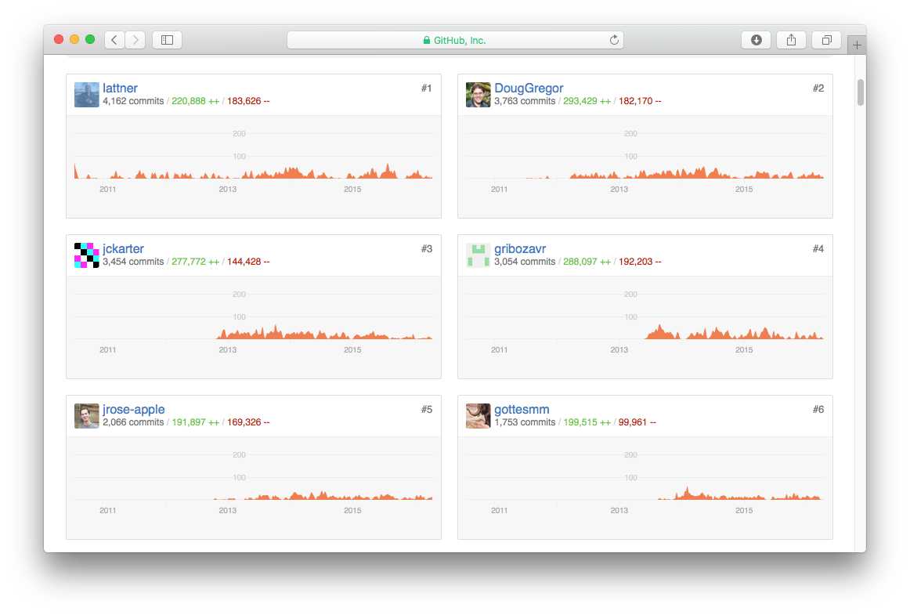Close the Safari window with red button

click(59, 39)
